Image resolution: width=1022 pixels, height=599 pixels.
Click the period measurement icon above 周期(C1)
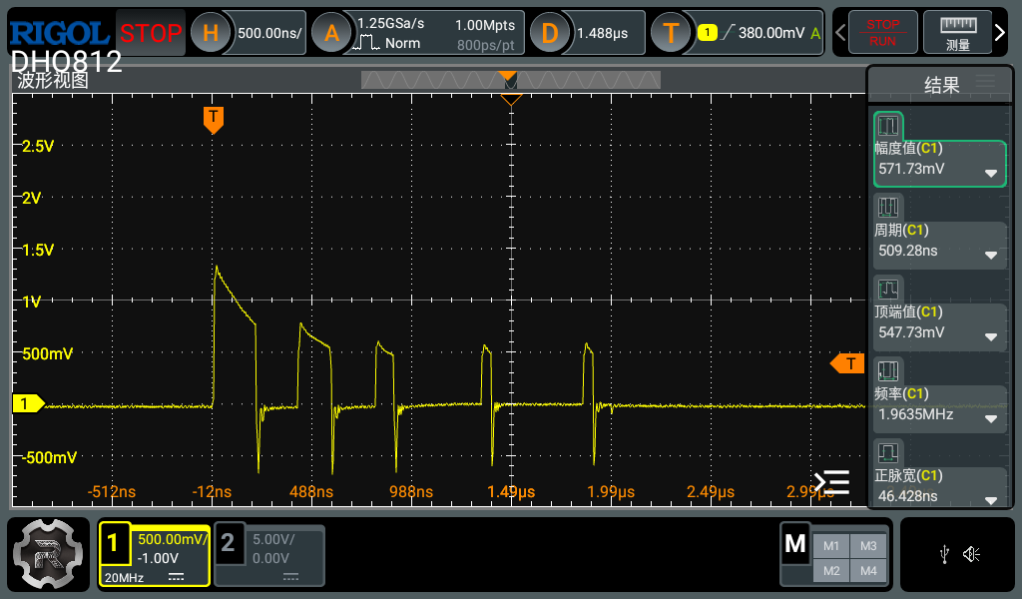click(888, 208)
